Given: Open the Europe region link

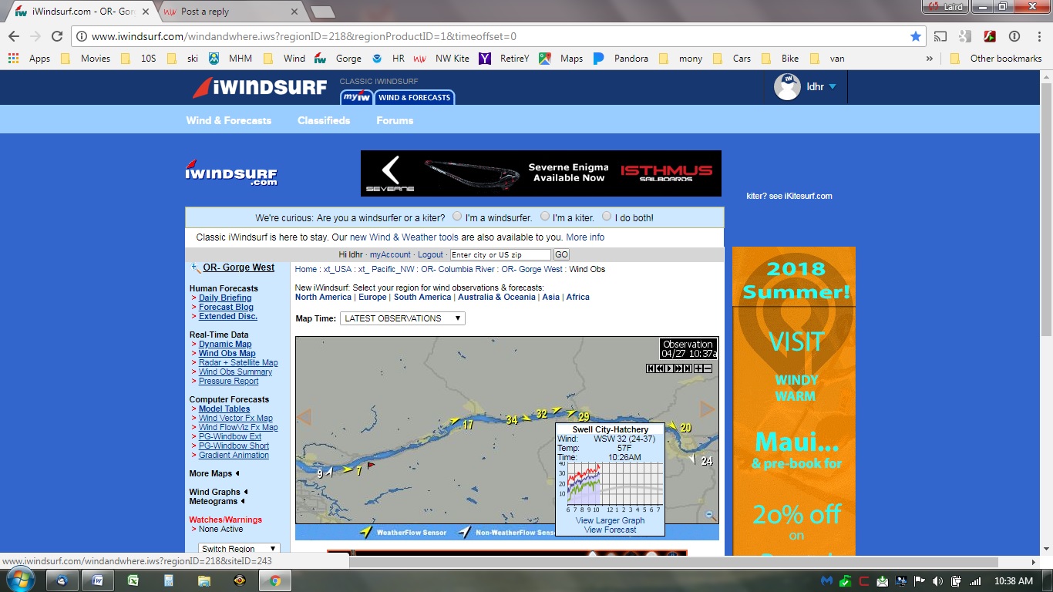Looking at the screenshot, I should coord(372,297).
